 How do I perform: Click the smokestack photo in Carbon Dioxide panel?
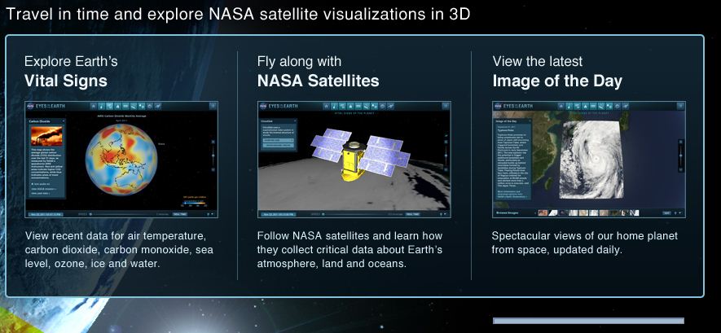[x=46, y=135]
